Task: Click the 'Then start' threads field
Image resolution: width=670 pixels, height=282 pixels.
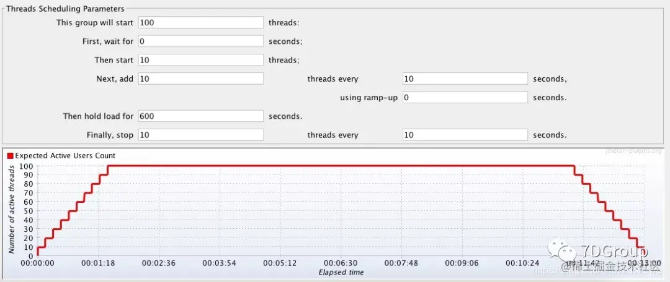Action: 201,60
